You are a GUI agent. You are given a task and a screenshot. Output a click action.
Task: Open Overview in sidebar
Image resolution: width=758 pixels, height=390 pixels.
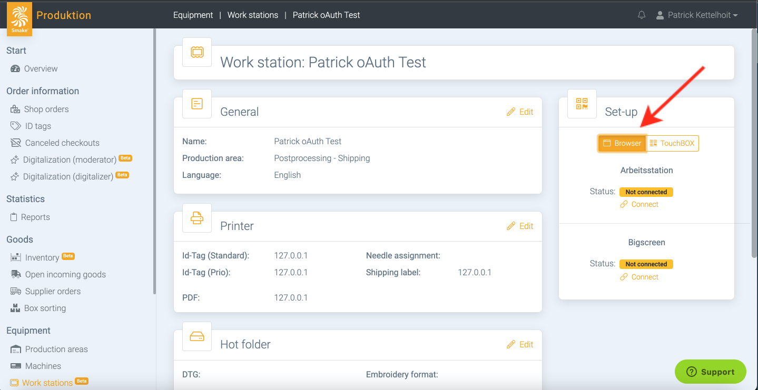tap(41, 69)
